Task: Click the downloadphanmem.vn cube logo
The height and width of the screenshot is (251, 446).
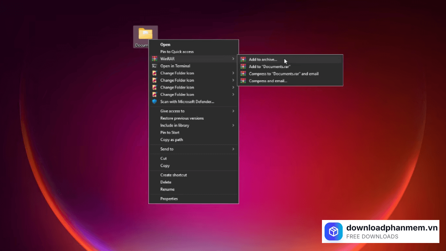Action: point(333,231)
